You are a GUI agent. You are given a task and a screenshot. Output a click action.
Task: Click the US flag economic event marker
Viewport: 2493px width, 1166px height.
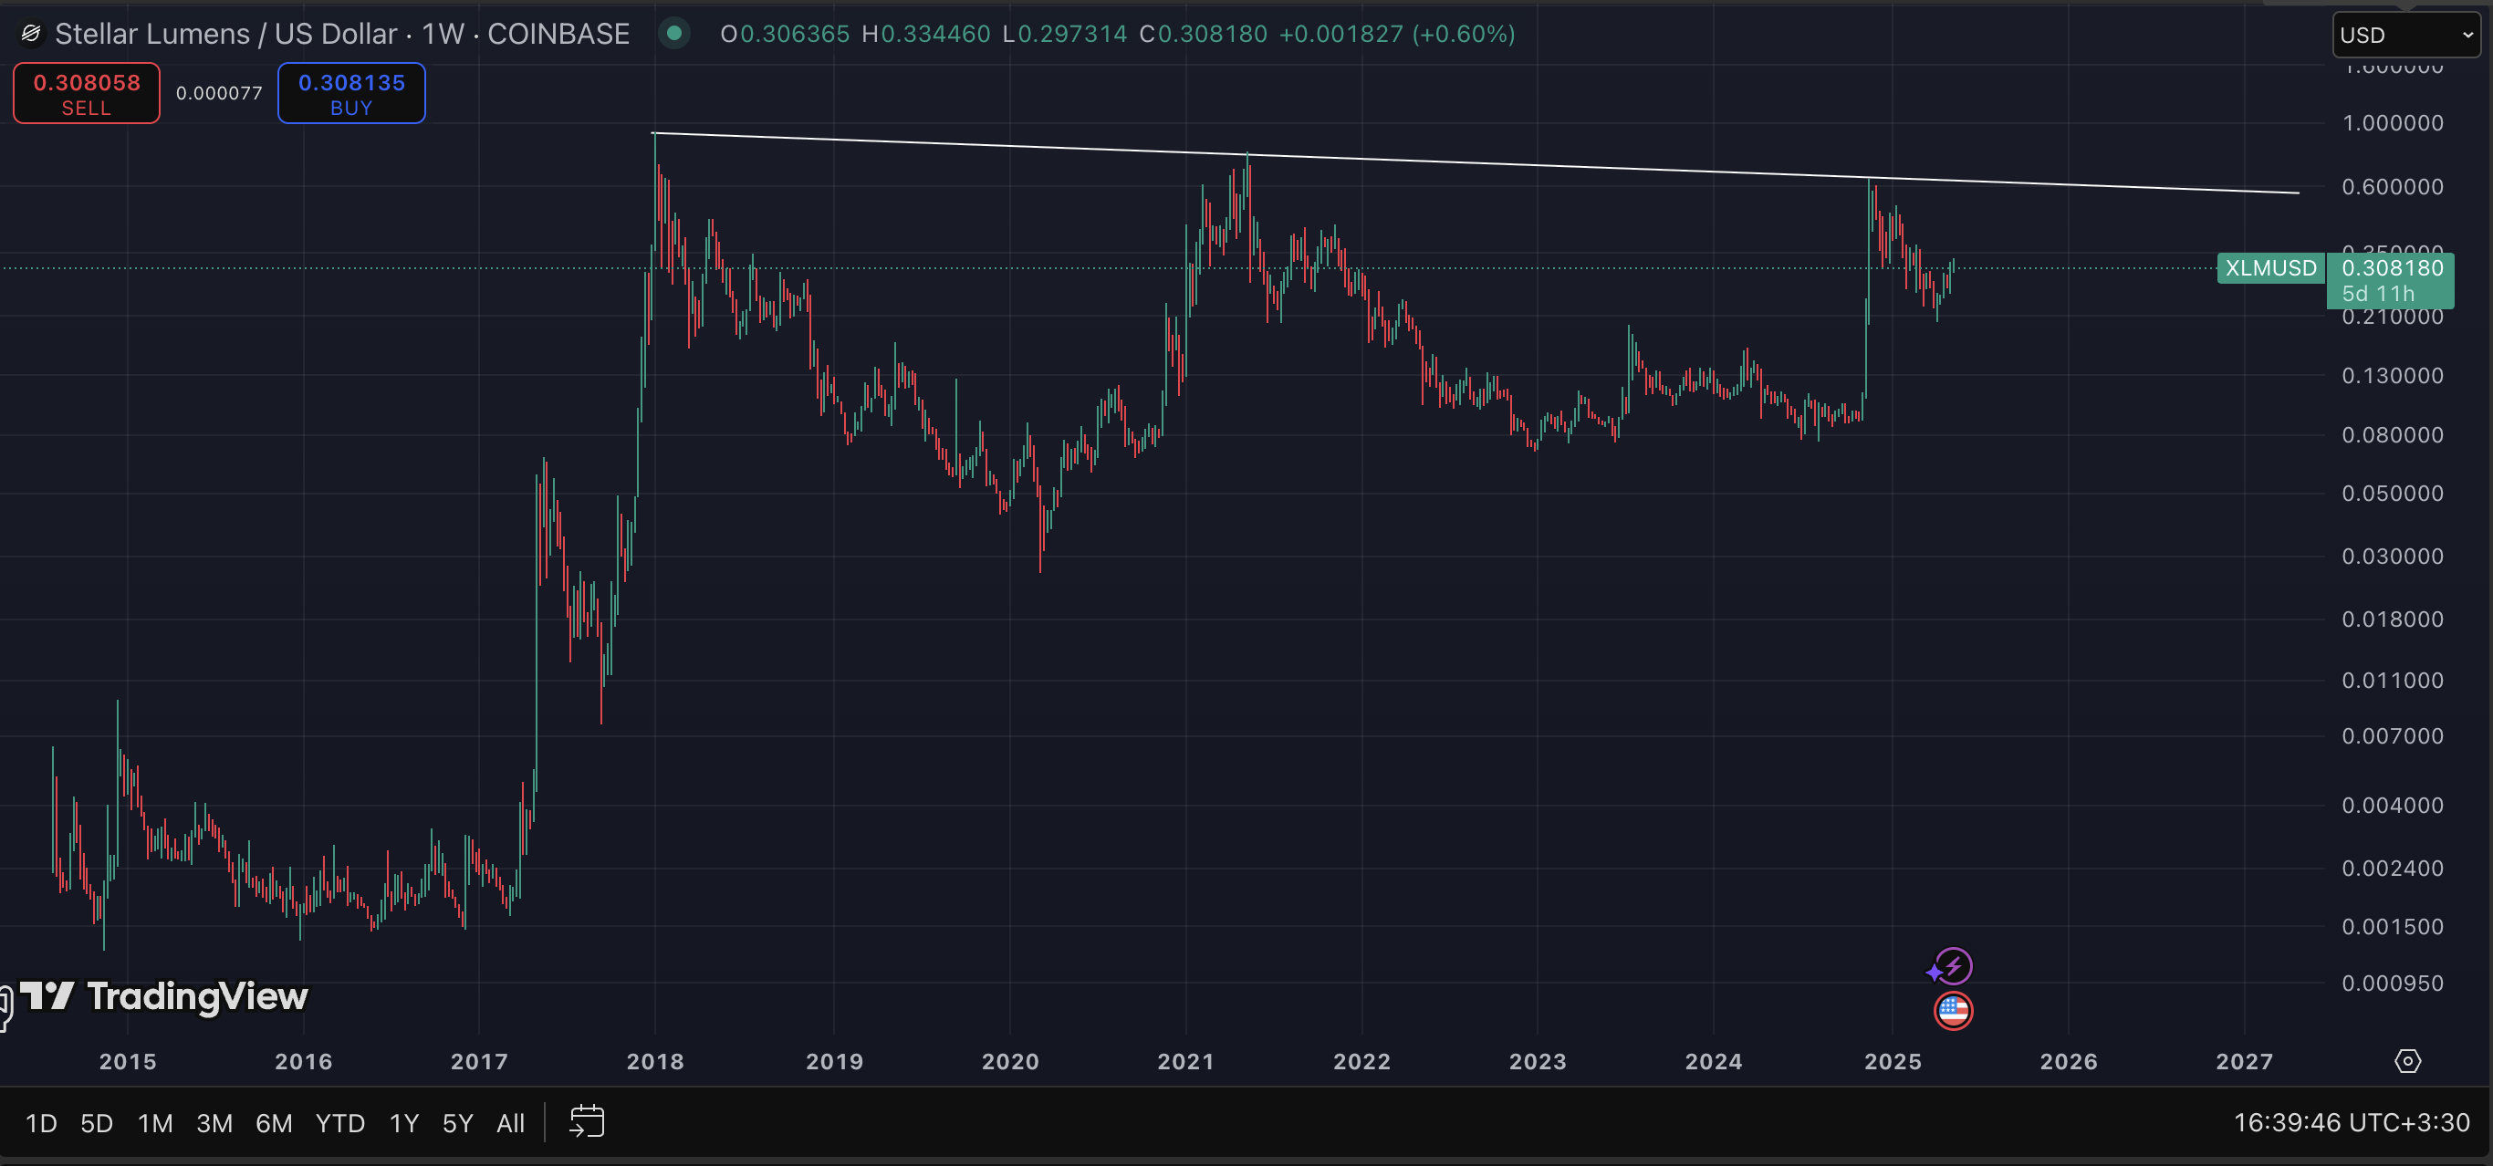point(1953,1011)
